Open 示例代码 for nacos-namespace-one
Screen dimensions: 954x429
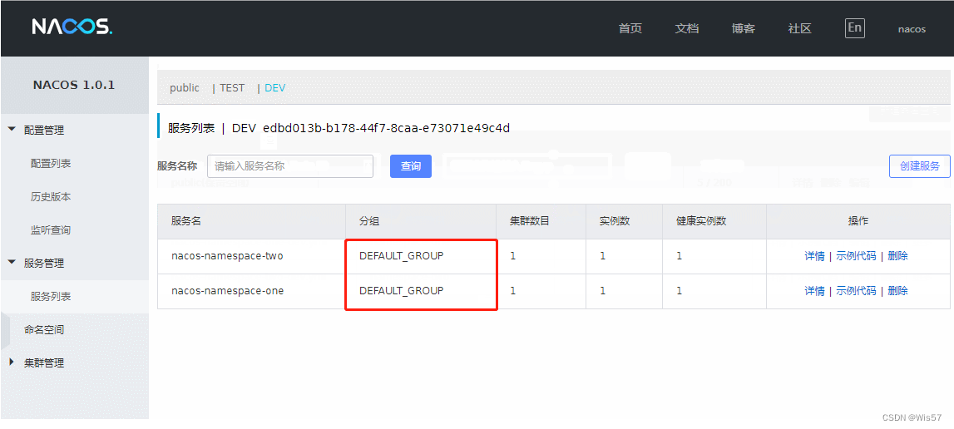point(856,292)
